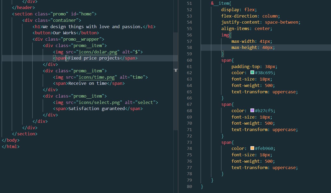
Task: Open the #b27cf5 color swatch picker
Action: tap(252, 110)
